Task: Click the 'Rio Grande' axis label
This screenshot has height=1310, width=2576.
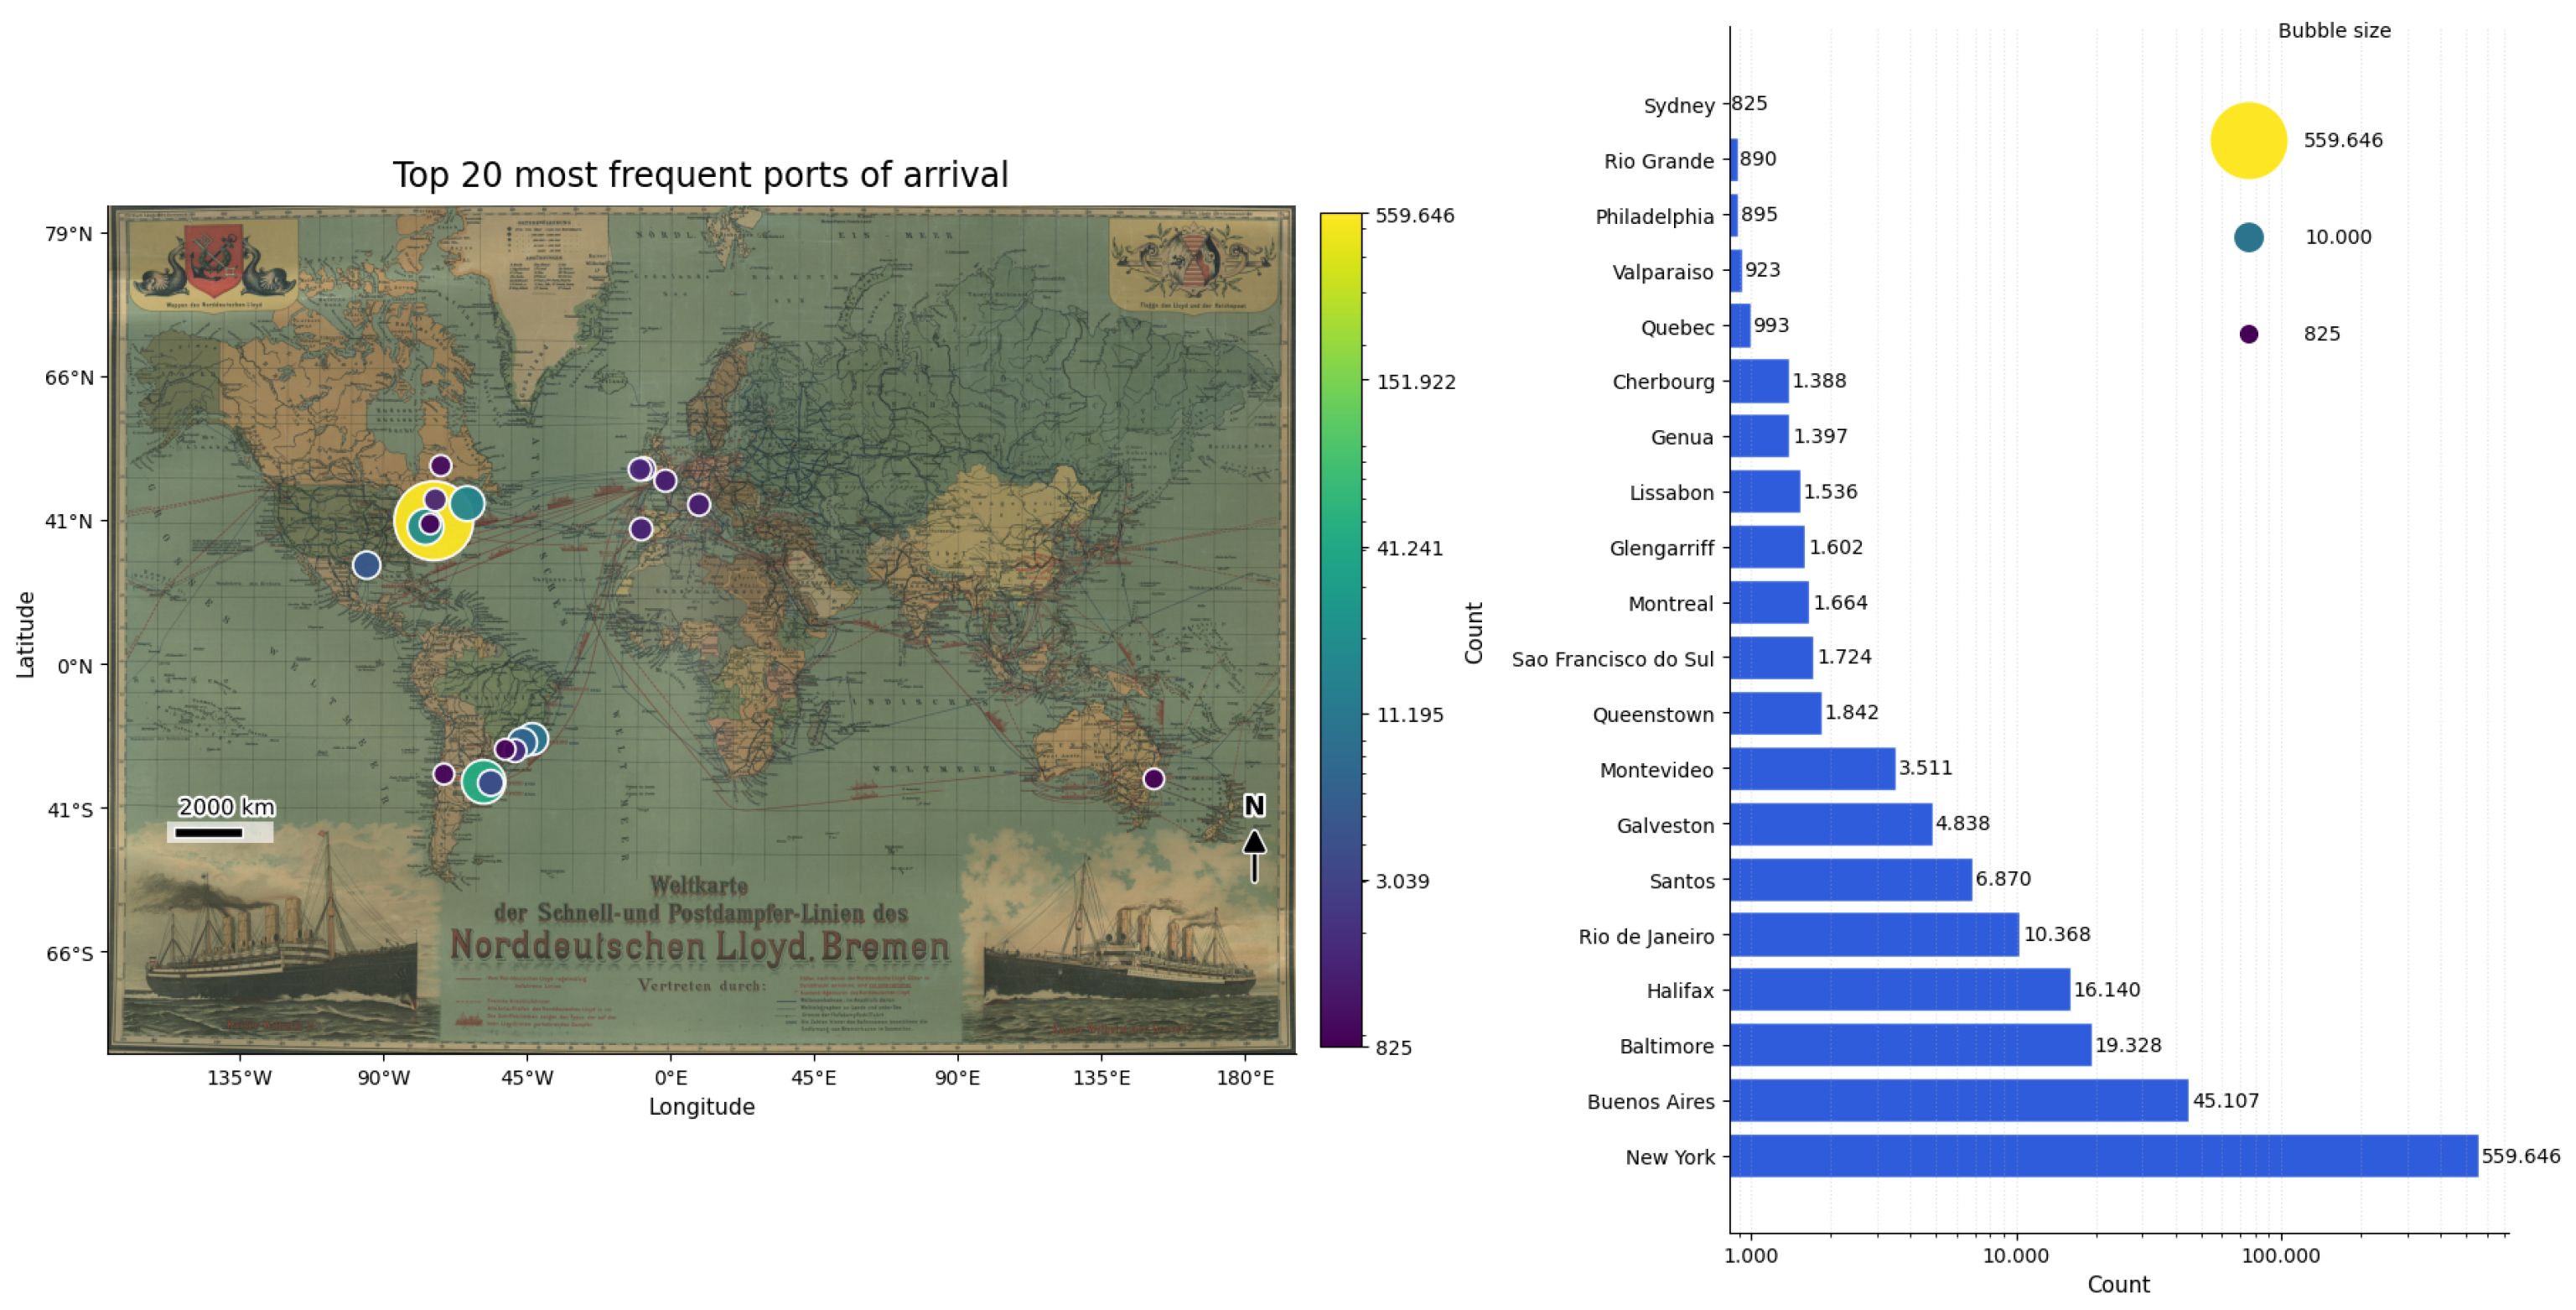Action: (x=1659, y=160)
